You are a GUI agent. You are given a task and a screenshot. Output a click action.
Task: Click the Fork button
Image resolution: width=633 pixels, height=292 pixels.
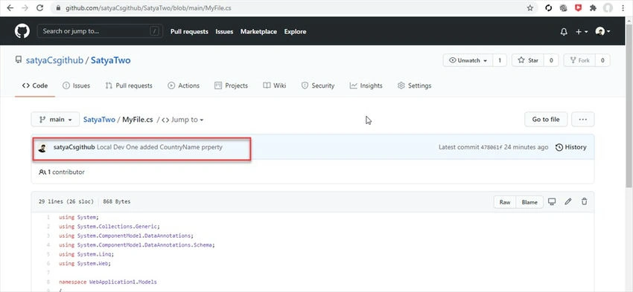579,60
